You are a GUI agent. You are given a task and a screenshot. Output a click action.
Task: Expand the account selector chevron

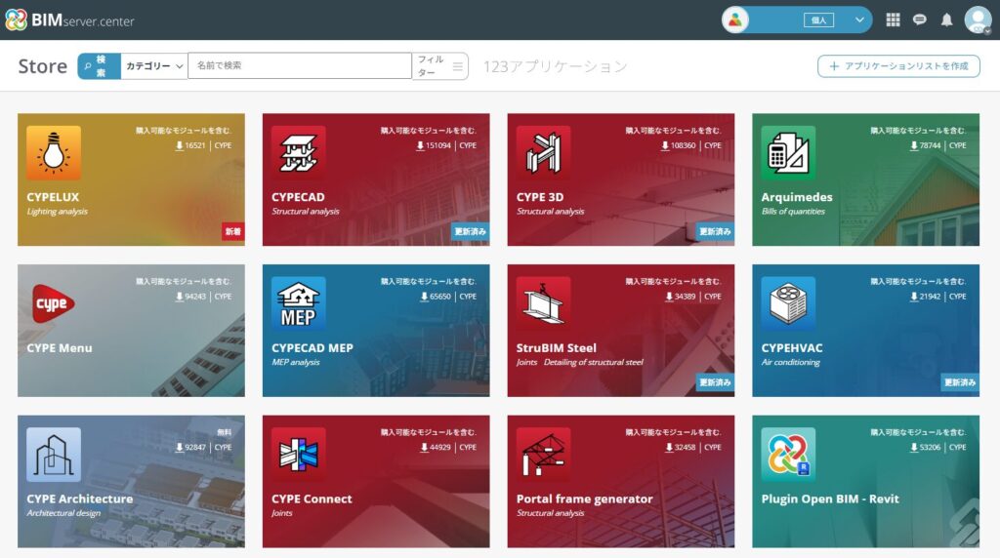coord(859,20)
